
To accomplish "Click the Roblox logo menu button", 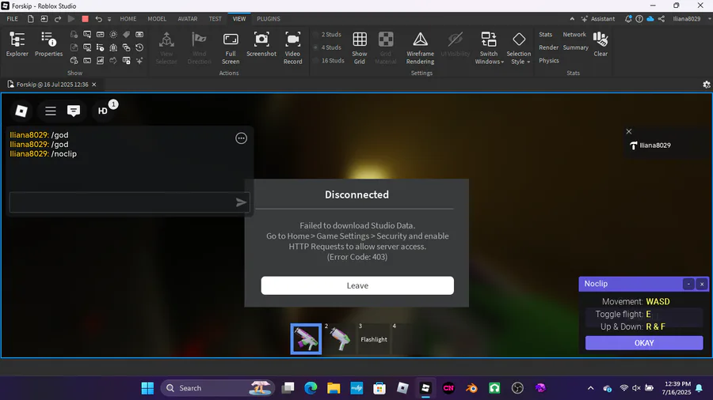I will click(x=21, y=111).
